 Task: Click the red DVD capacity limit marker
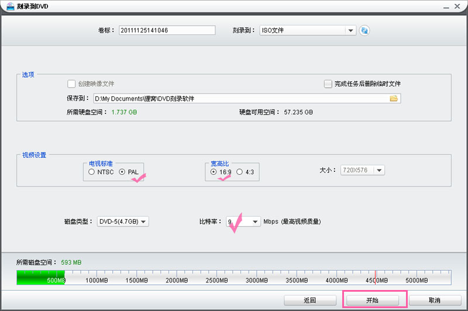pyautogui.click(x=375, y=278)
